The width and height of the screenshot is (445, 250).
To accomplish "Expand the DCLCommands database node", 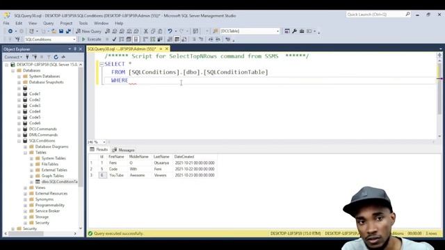I will pos(19,129).
